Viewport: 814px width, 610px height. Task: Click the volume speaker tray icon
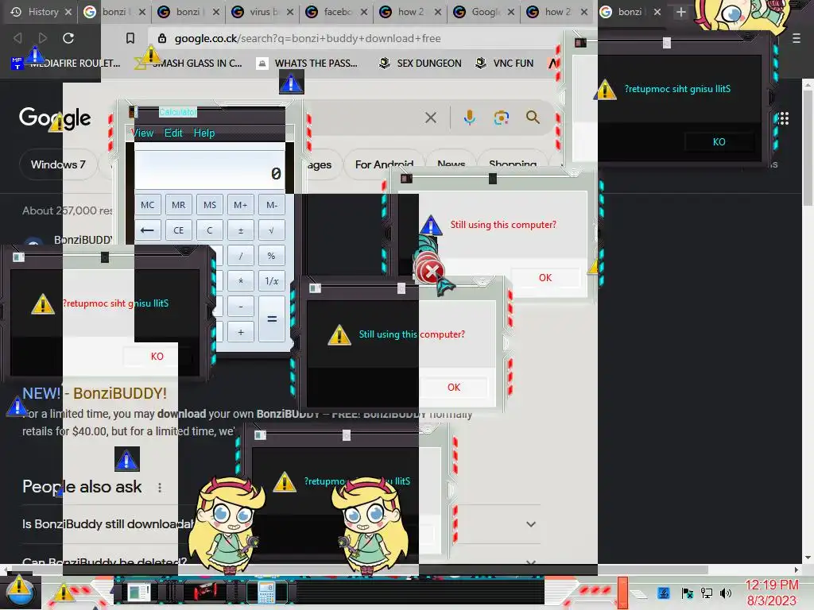click(726, 593)
